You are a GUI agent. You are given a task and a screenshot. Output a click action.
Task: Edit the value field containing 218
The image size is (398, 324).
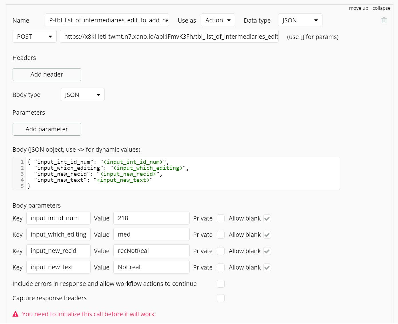click(151, 218)
